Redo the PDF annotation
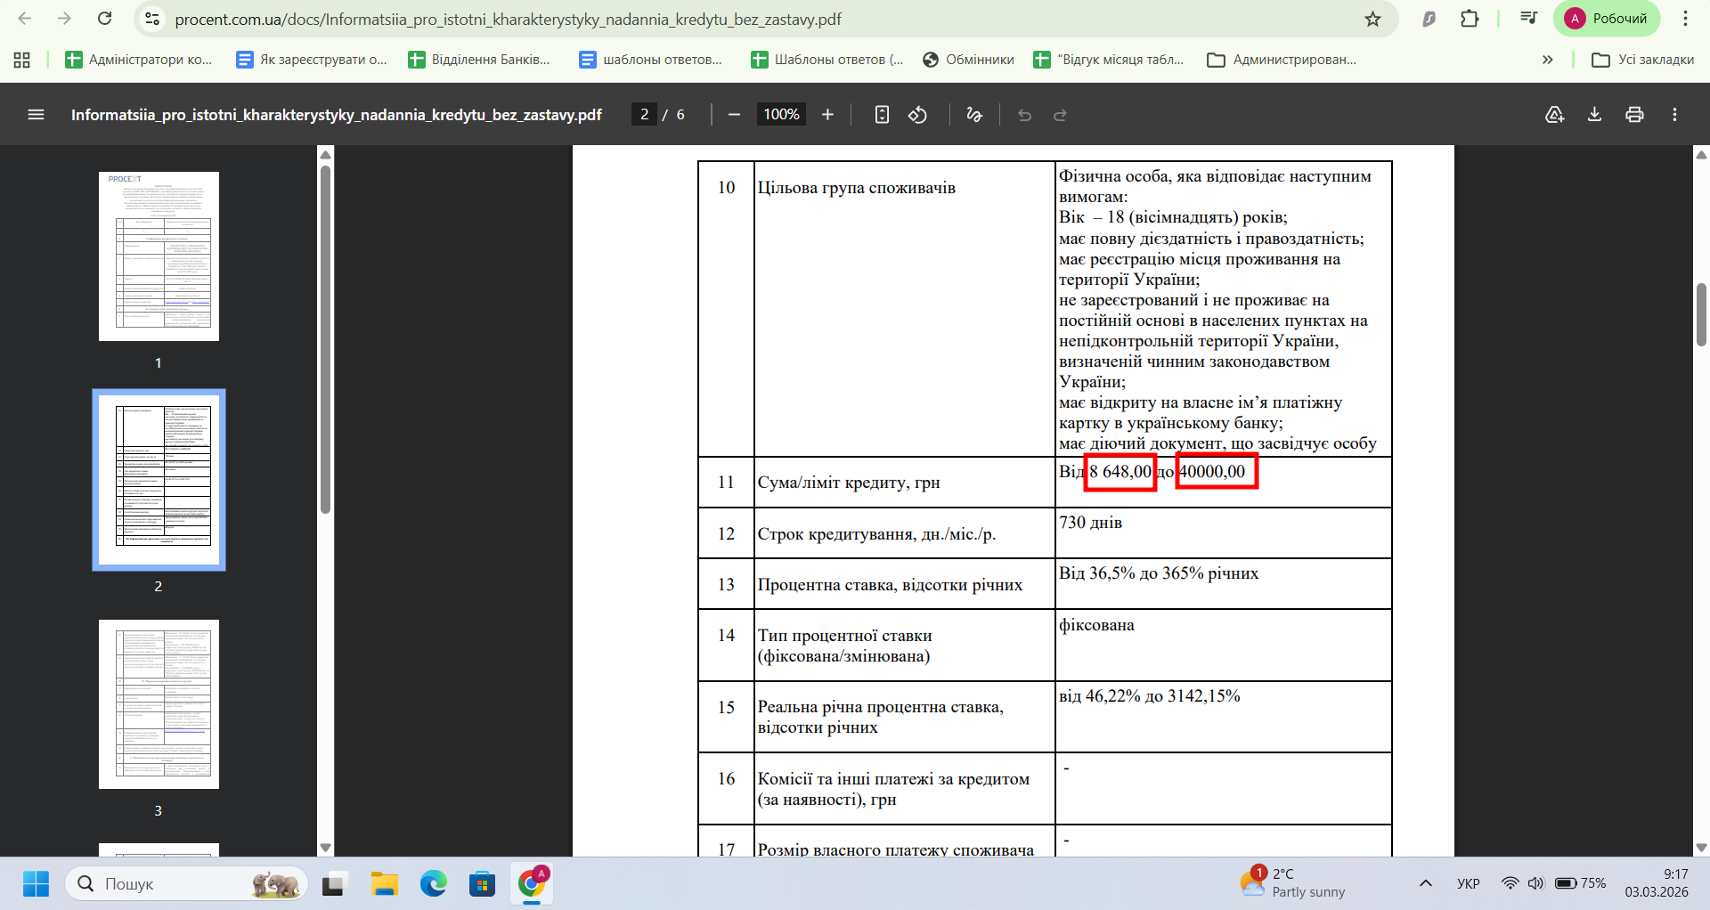The height and width of the screenshot is (910, 1710). [1060, 115]
